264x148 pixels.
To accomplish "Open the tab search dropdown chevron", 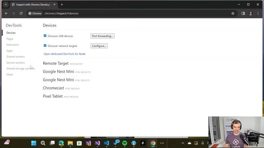I will pyautogui.click(x=6, y=5).
